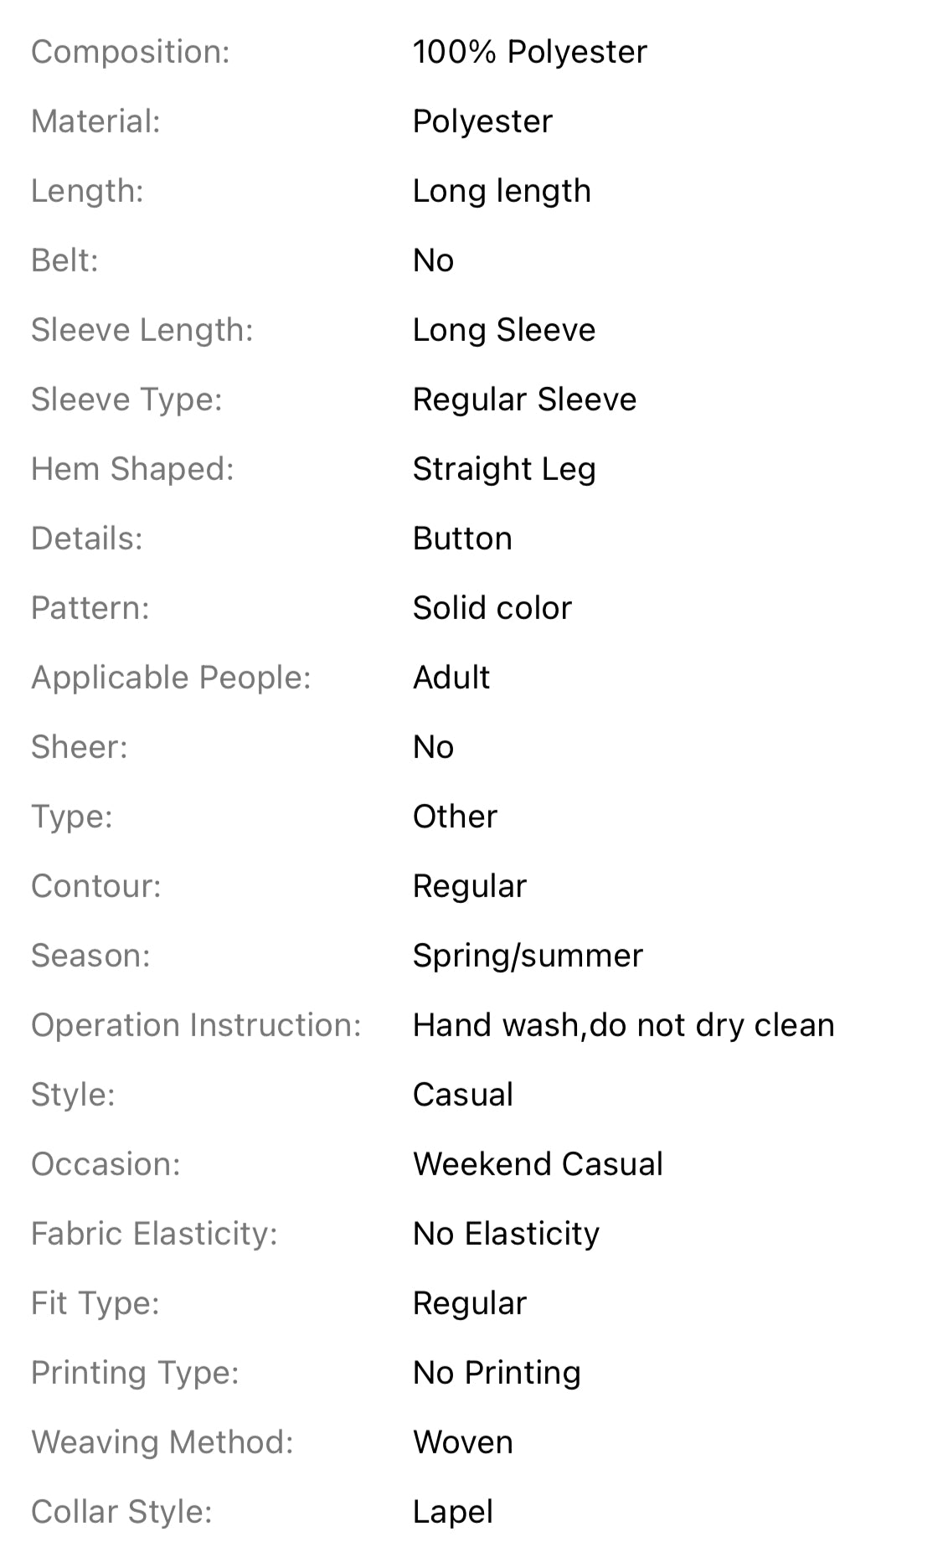Click the 'Applicable People:' label
Viewport: 948px width, 1558px height.
pos(171,678)
